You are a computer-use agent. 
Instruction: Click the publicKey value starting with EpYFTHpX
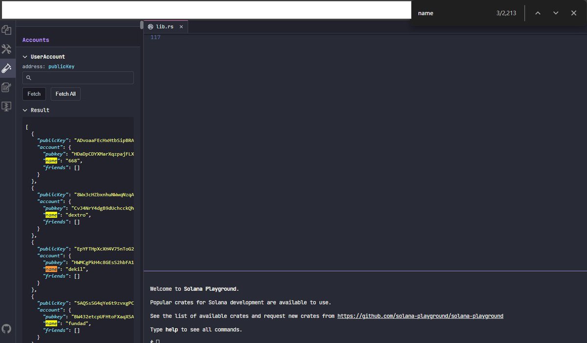coord(104,249)
